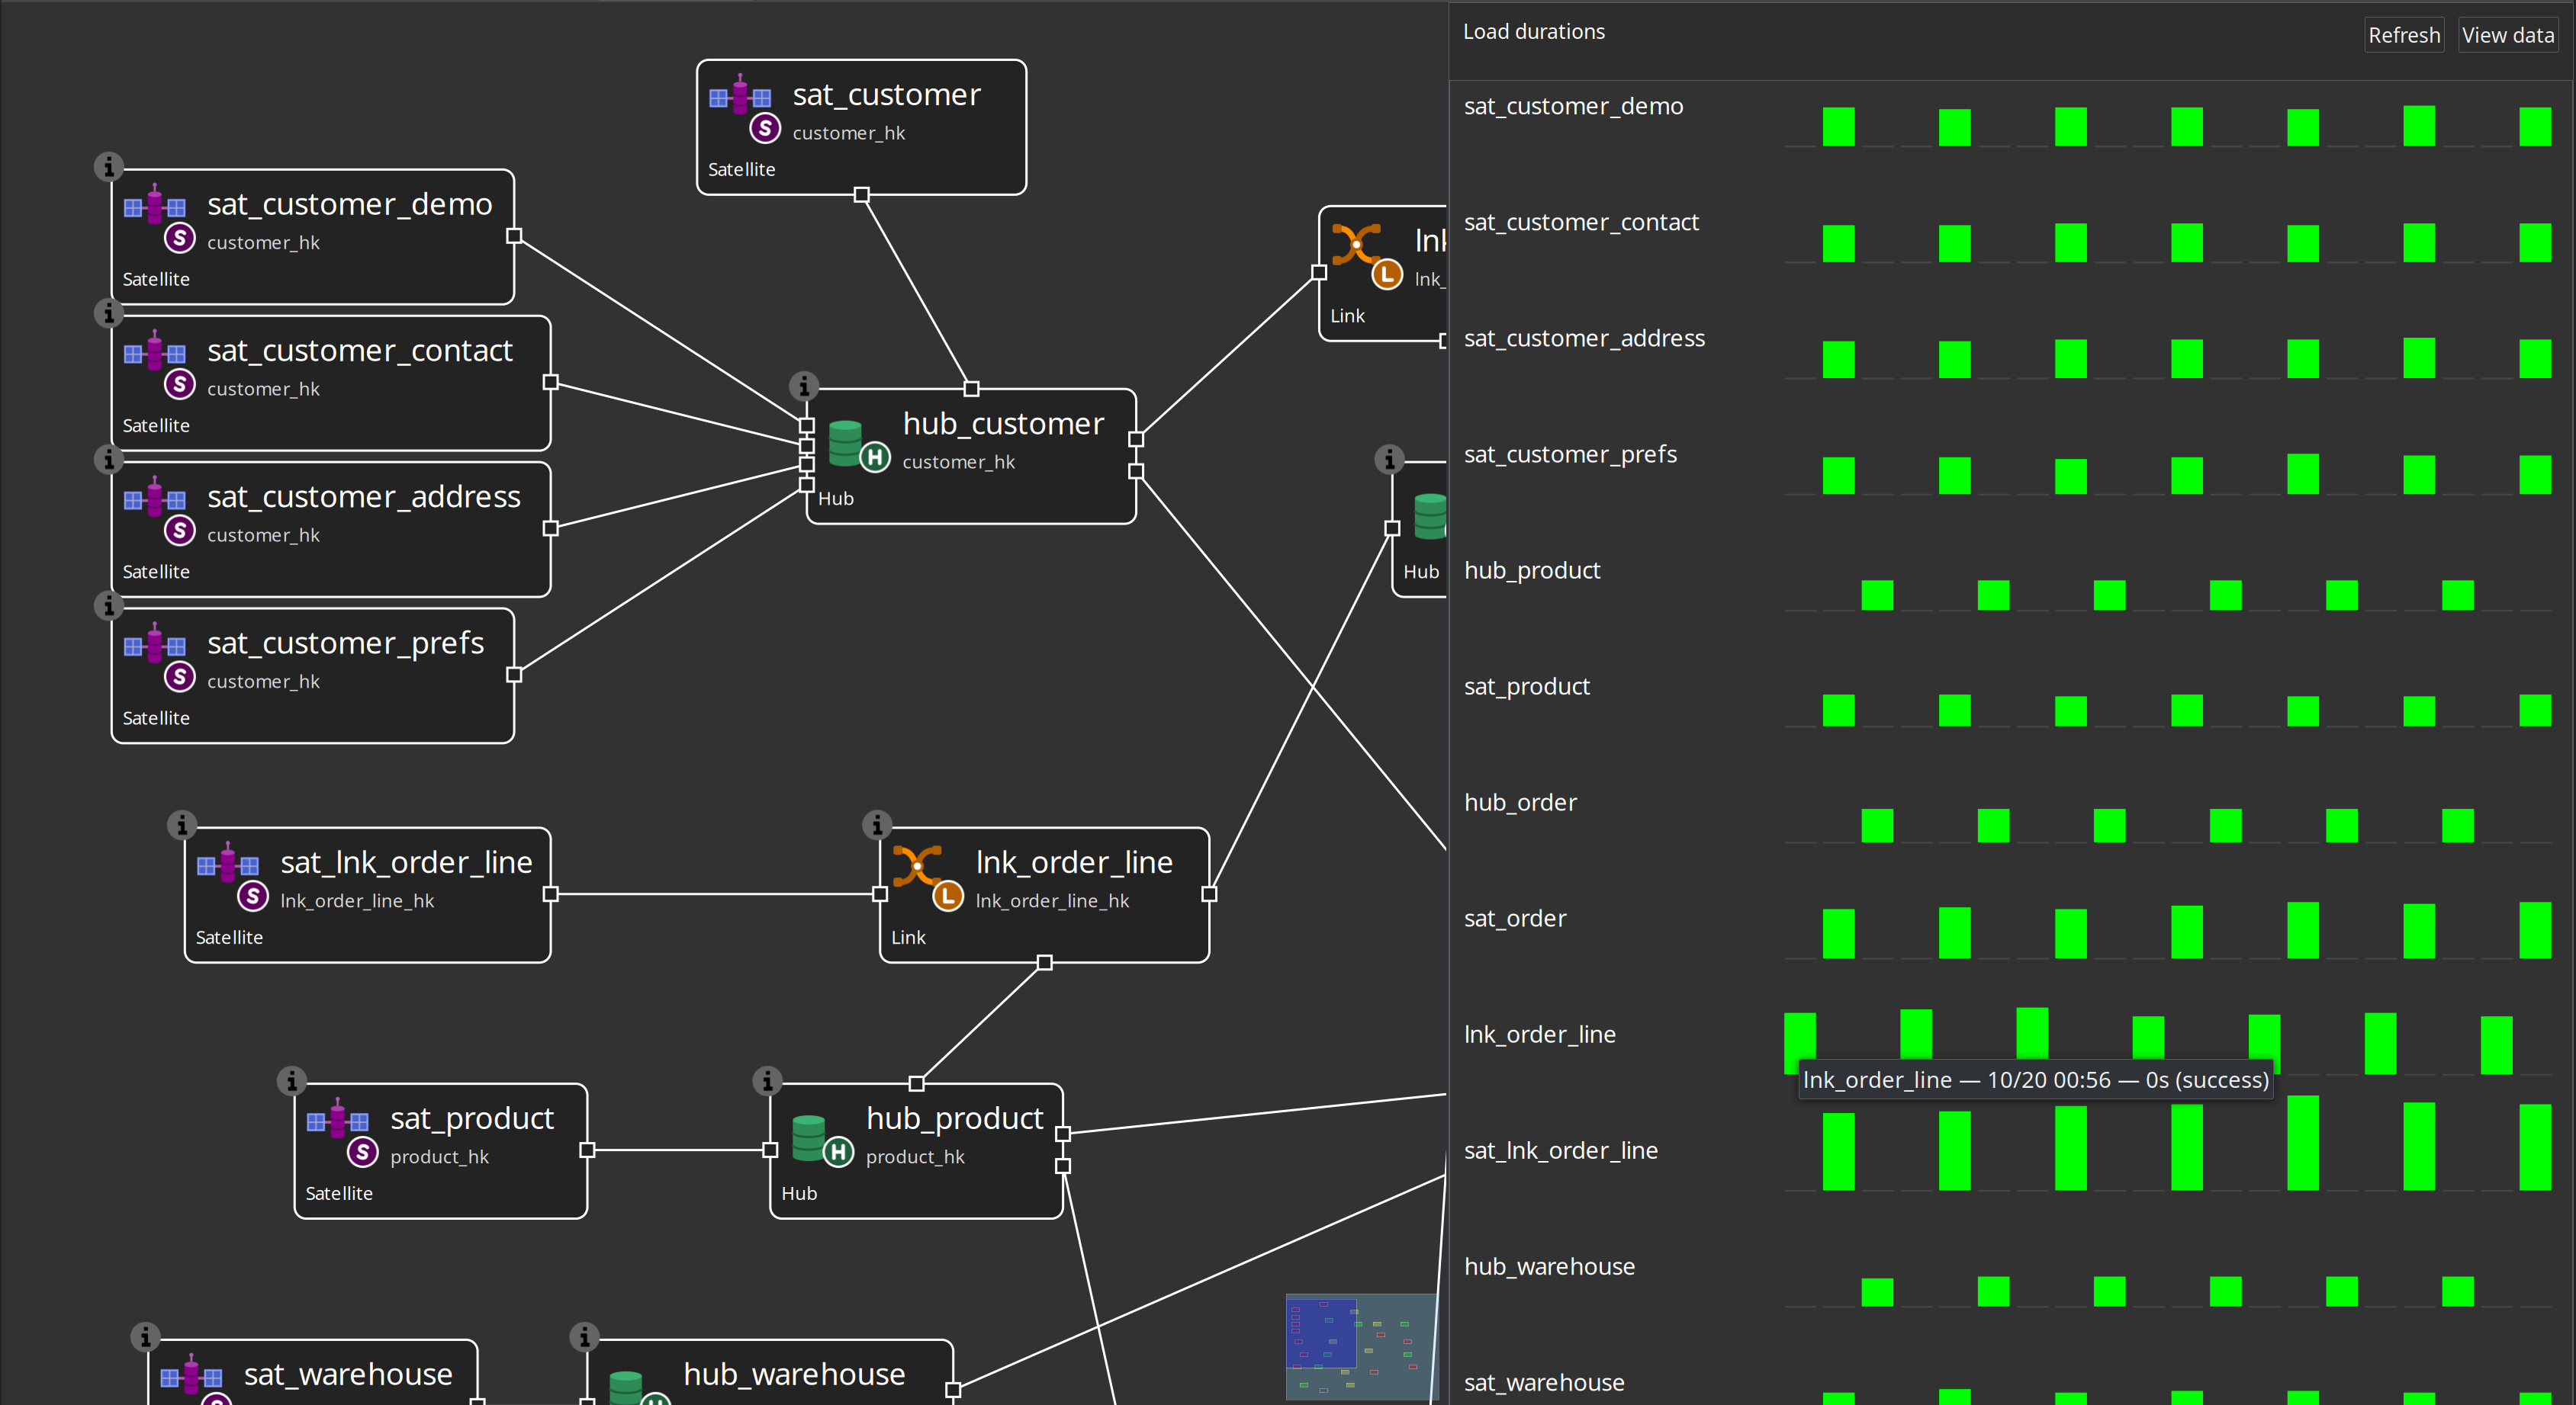Click the Refresh button
The image size is (2576, 1405).
point(2404,35)
